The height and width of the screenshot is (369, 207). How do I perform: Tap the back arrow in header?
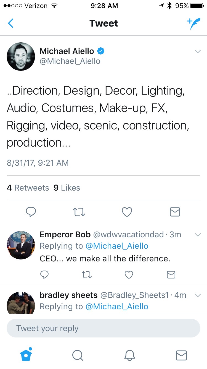(x=11, y=24)
